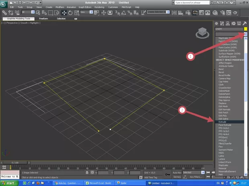The height and width of the screenshot is (186, 249).
Task: Click the Align tool icon
Action: click(x=180, y=13)
